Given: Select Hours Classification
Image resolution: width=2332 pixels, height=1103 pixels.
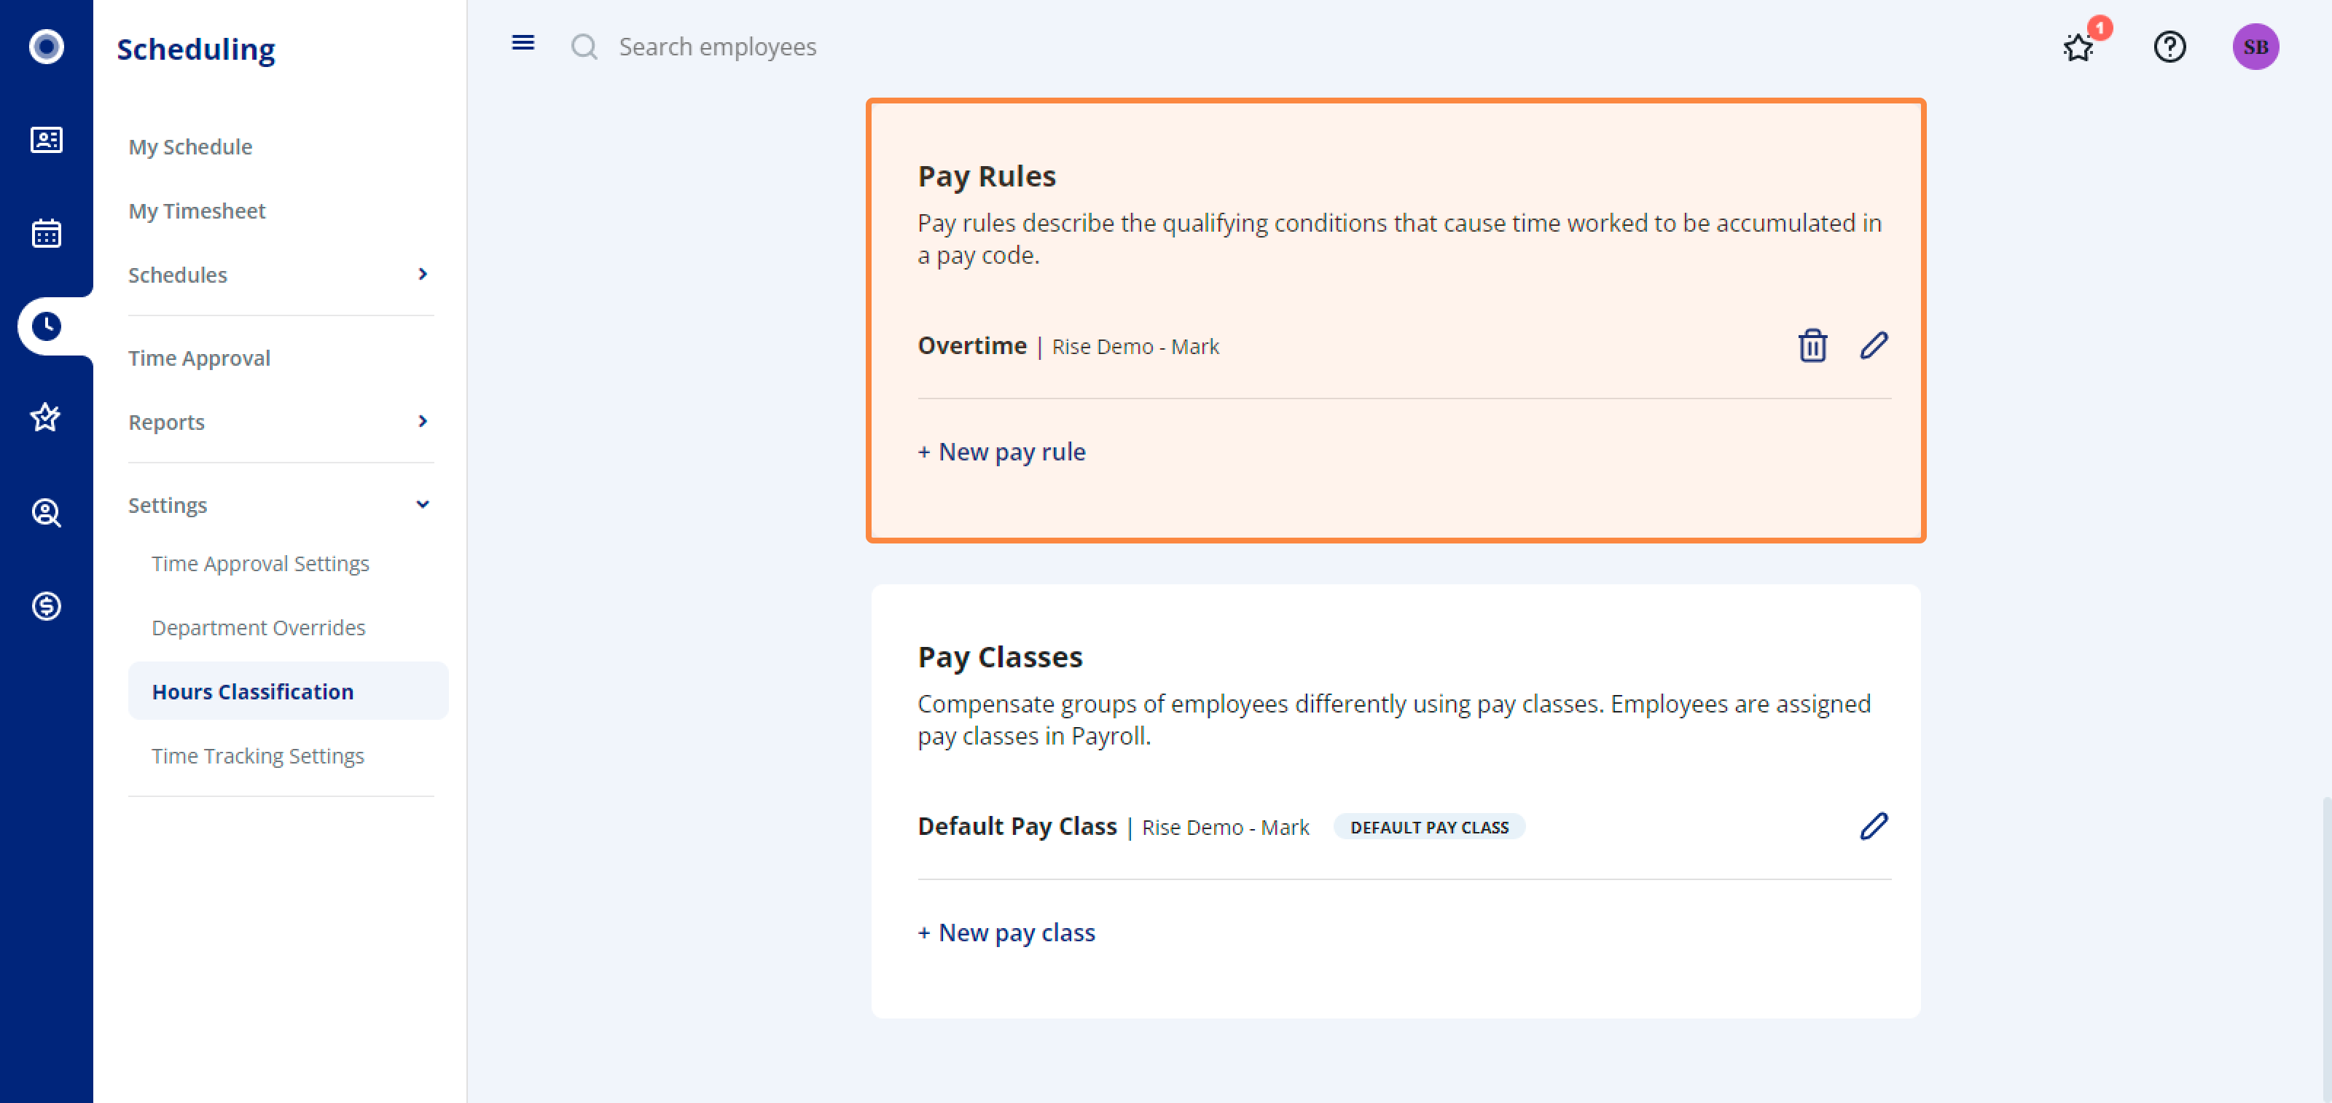Looking at the screenshot, I should coord(288,691).
